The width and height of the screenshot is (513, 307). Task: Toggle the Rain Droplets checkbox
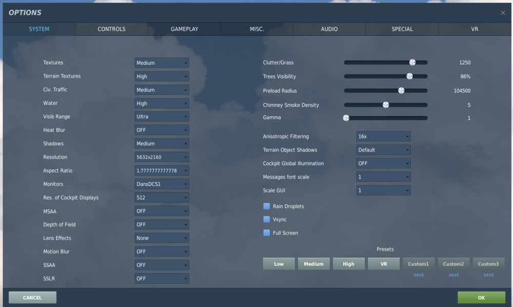[267, 206]
